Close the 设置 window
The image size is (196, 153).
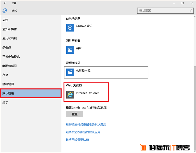(192, 3)
